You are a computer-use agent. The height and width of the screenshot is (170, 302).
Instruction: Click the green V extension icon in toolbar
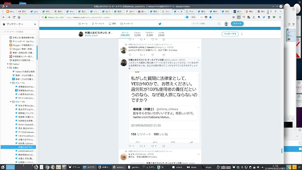click(x=274, y=17)
